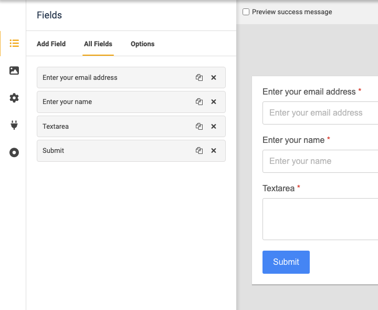Remove the Textarea field

tap(214, 126)
